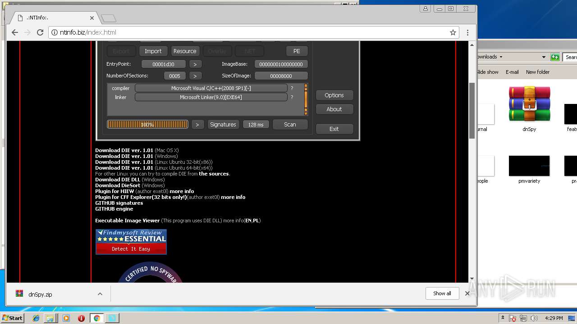Expand dnSpy.zip download options chevron
Screen dimensions: 577x324
click(100, 294)
